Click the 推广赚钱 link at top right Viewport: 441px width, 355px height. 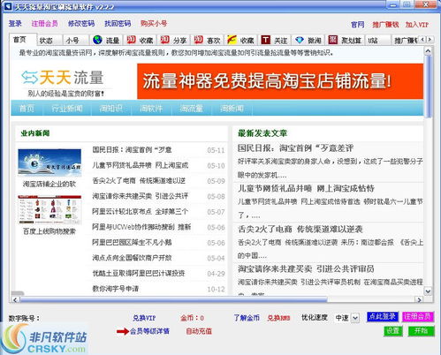click(x=385, y=25)
